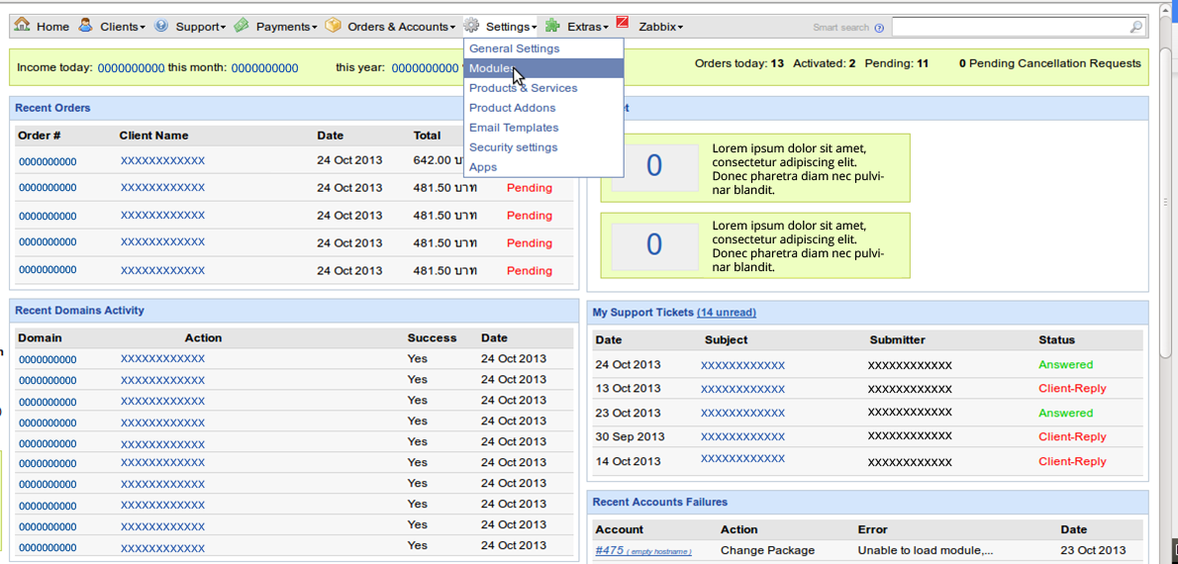Viewport: 1178px width, 564px height.
Task: Select Email Templates menu entry
Action: 543,128
